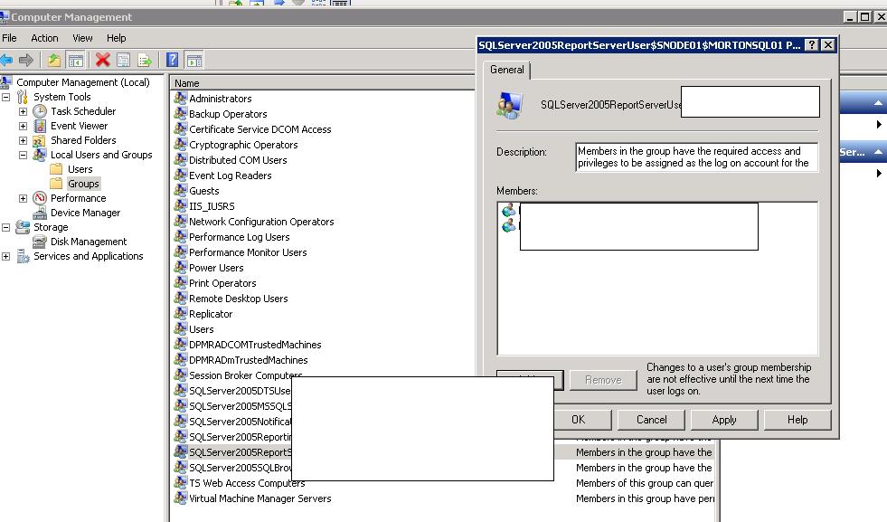Click the Device Manager icon in the tree
This screenshot has height=522, width=887.
[42, 213]
